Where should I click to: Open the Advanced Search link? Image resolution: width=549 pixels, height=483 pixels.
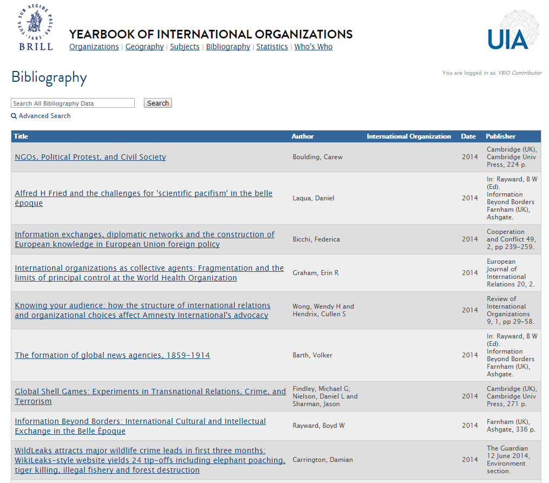(44, 116)
